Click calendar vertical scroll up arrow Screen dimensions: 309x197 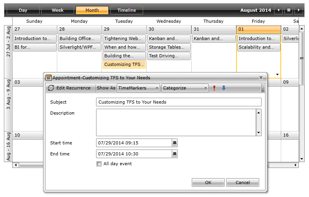coord(302,29)
